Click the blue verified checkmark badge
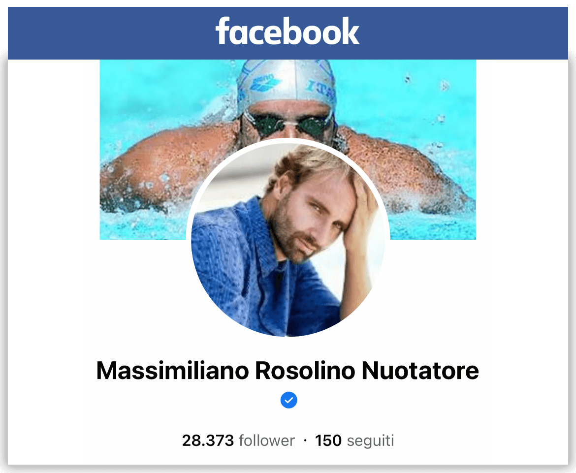This screenshot has height=473, width=576. pos(288,400)
